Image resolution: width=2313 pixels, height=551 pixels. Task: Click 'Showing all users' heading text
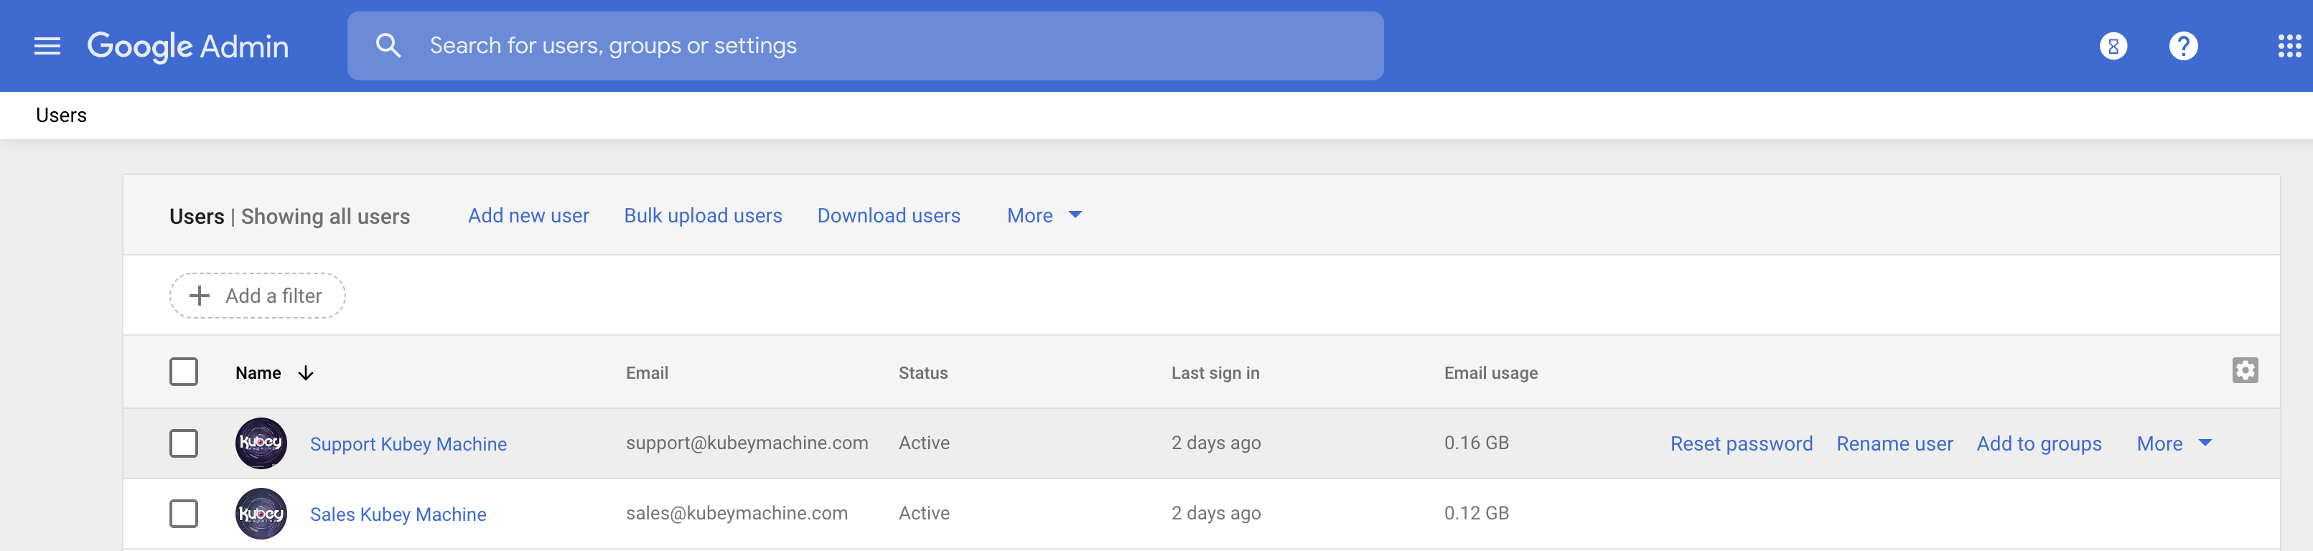(325, 216)
